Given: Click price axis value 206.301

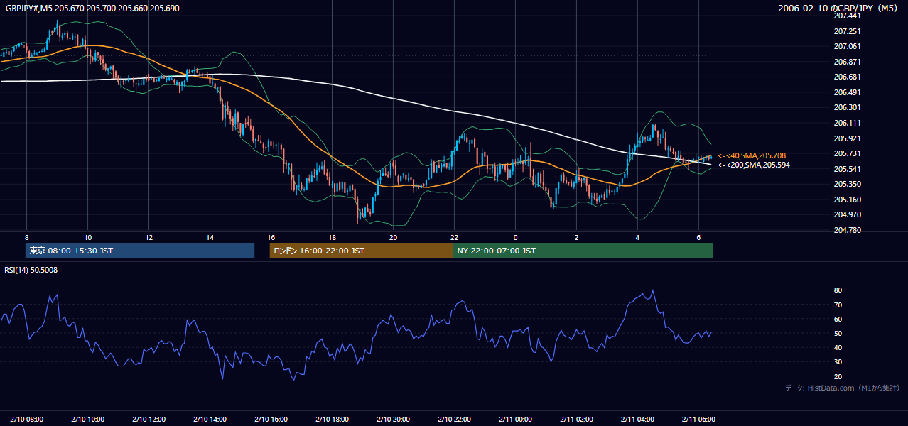Looking at the screenshot, I should point(846,108).
